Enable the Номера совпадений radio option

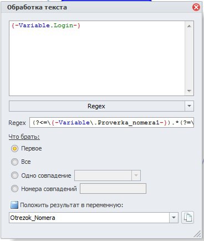coord(14,189)
